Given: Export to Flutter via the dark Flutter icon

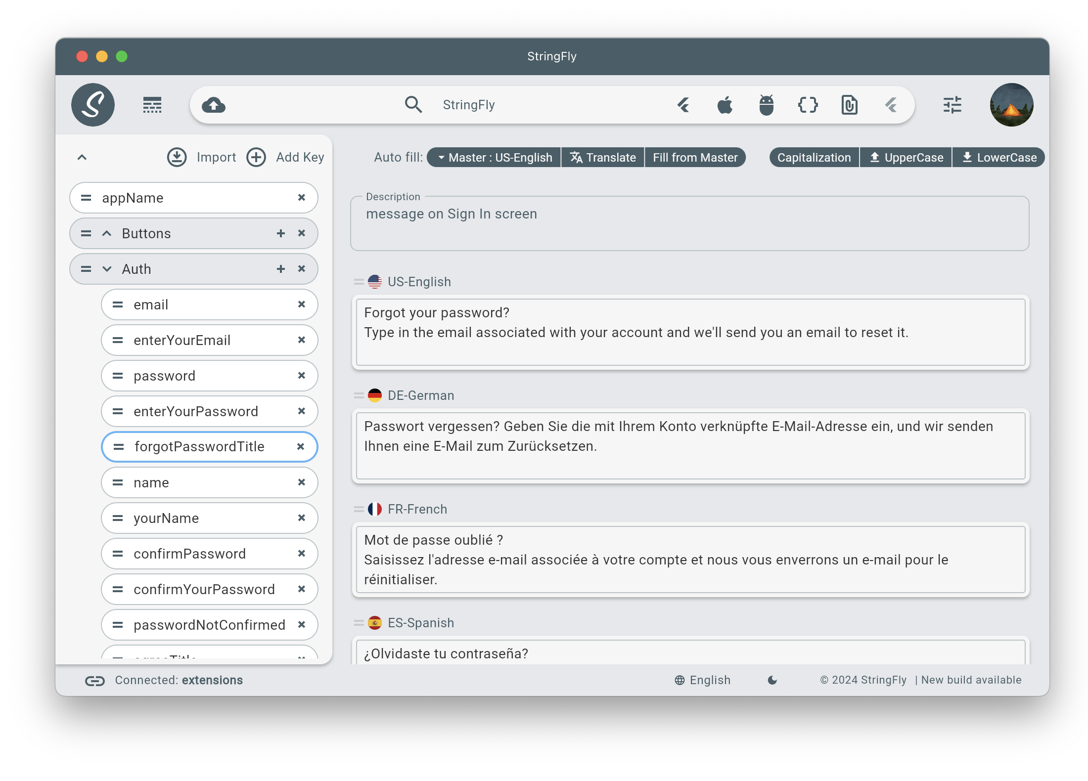Looking at the screenshot, I should click(683, 105).
